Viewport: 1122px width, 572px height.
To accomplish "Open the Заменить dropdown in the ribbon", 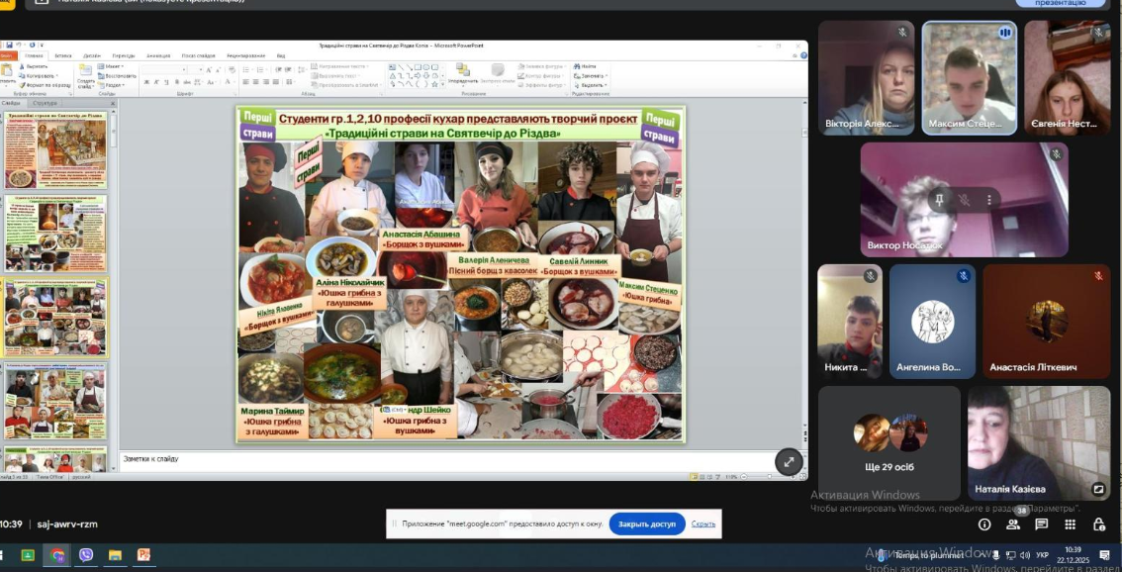I will pos(592,75).
